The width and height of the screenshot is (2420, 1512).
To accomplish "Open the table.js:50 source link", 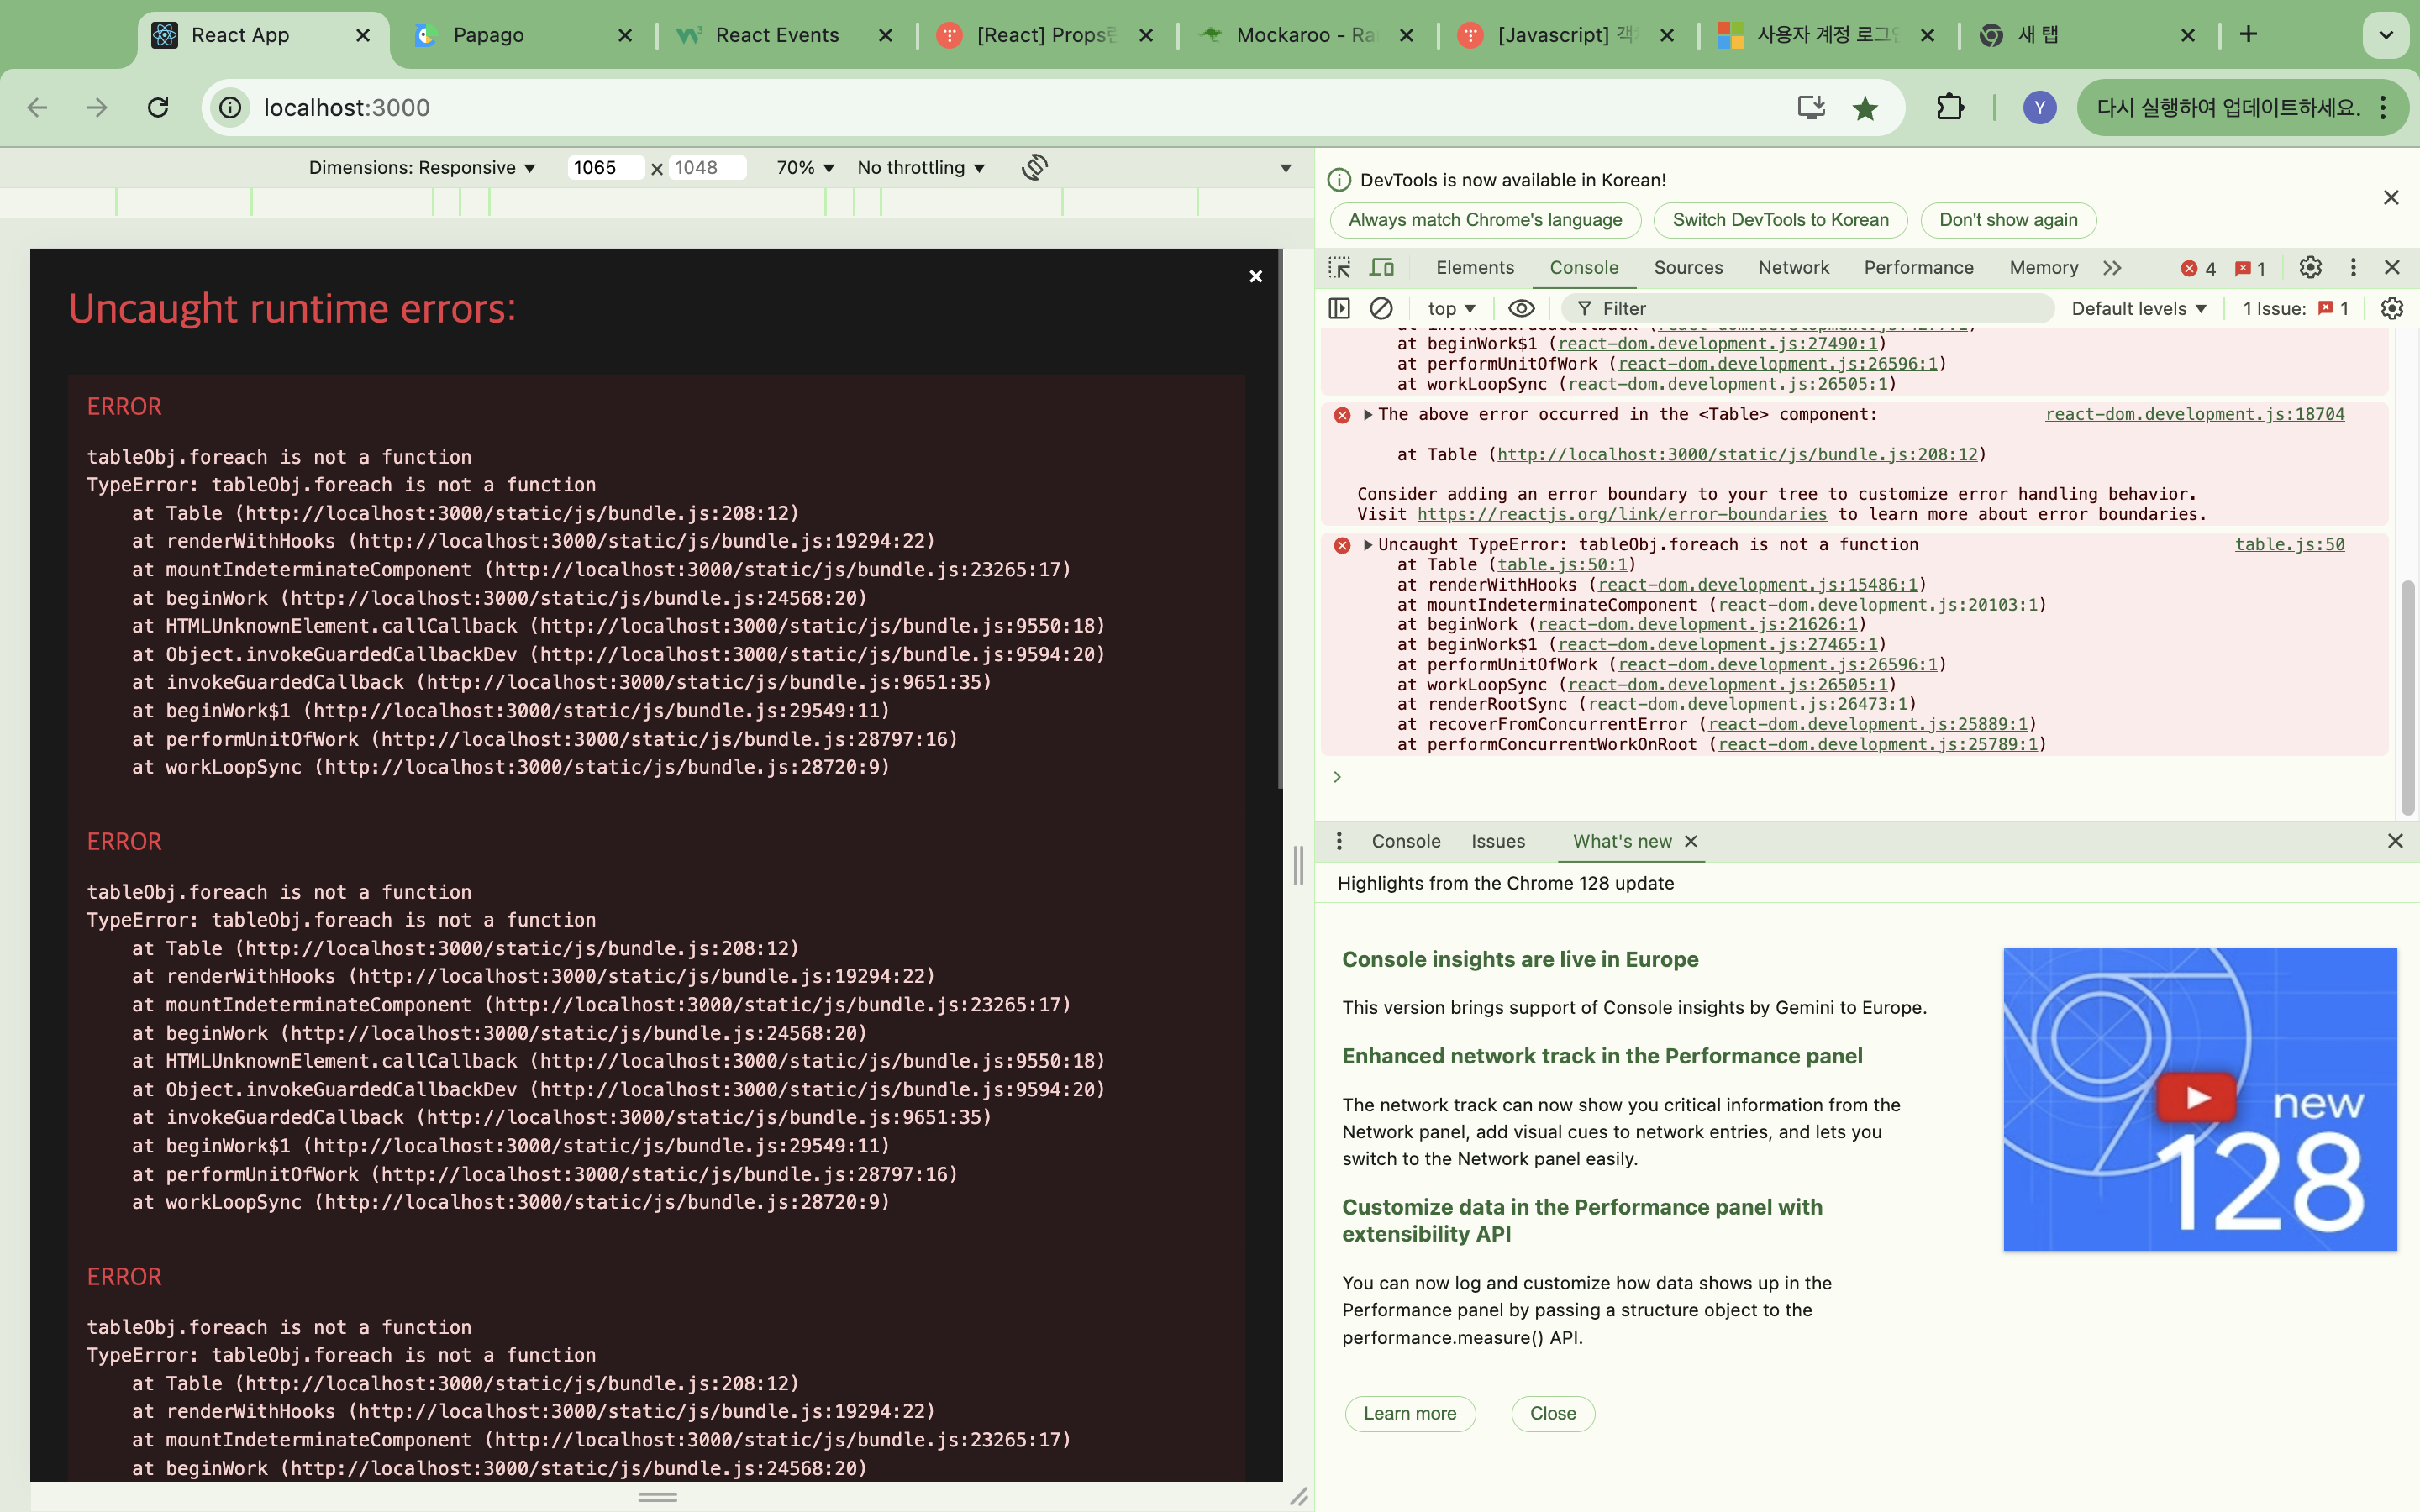I will [2289, 544].
